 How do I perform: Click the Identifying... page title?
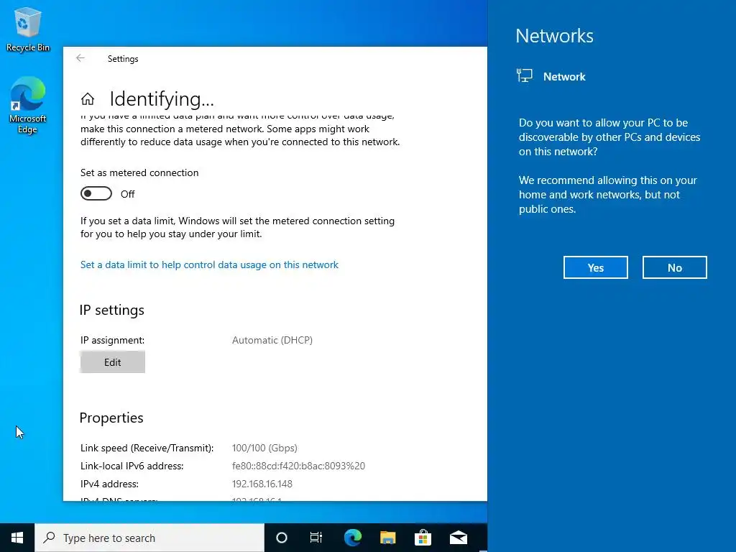click(x=162, y=99)
